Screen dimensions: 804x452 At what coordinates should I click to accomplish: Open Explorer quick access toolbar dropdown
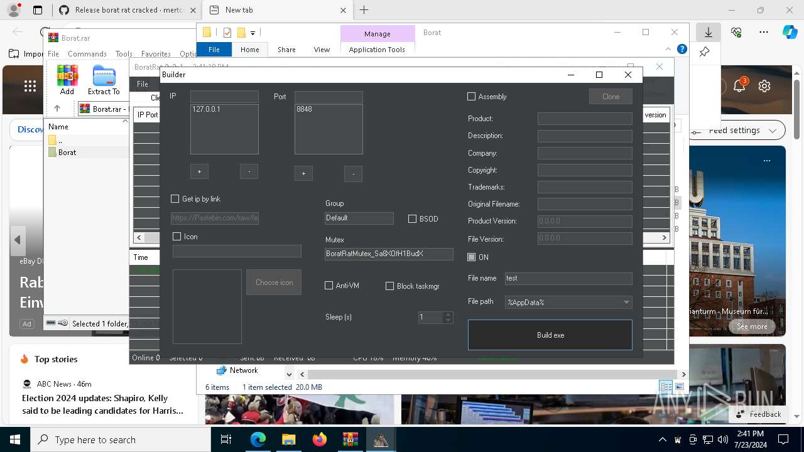tap(253, 33)
